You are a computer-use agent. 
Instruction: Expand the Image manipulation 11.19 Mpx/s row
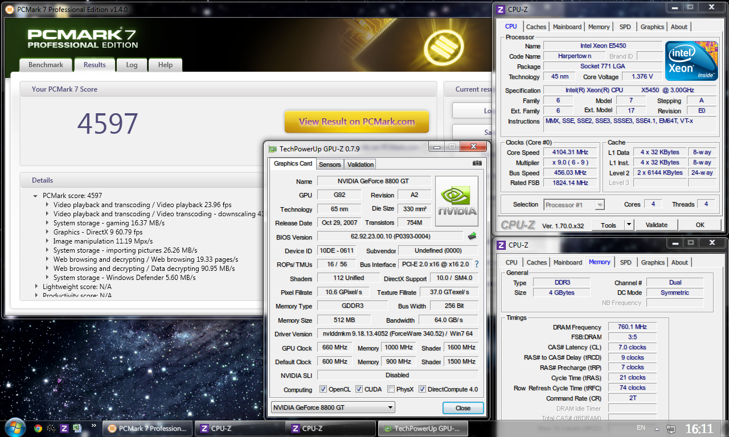(x=47, y=241)
